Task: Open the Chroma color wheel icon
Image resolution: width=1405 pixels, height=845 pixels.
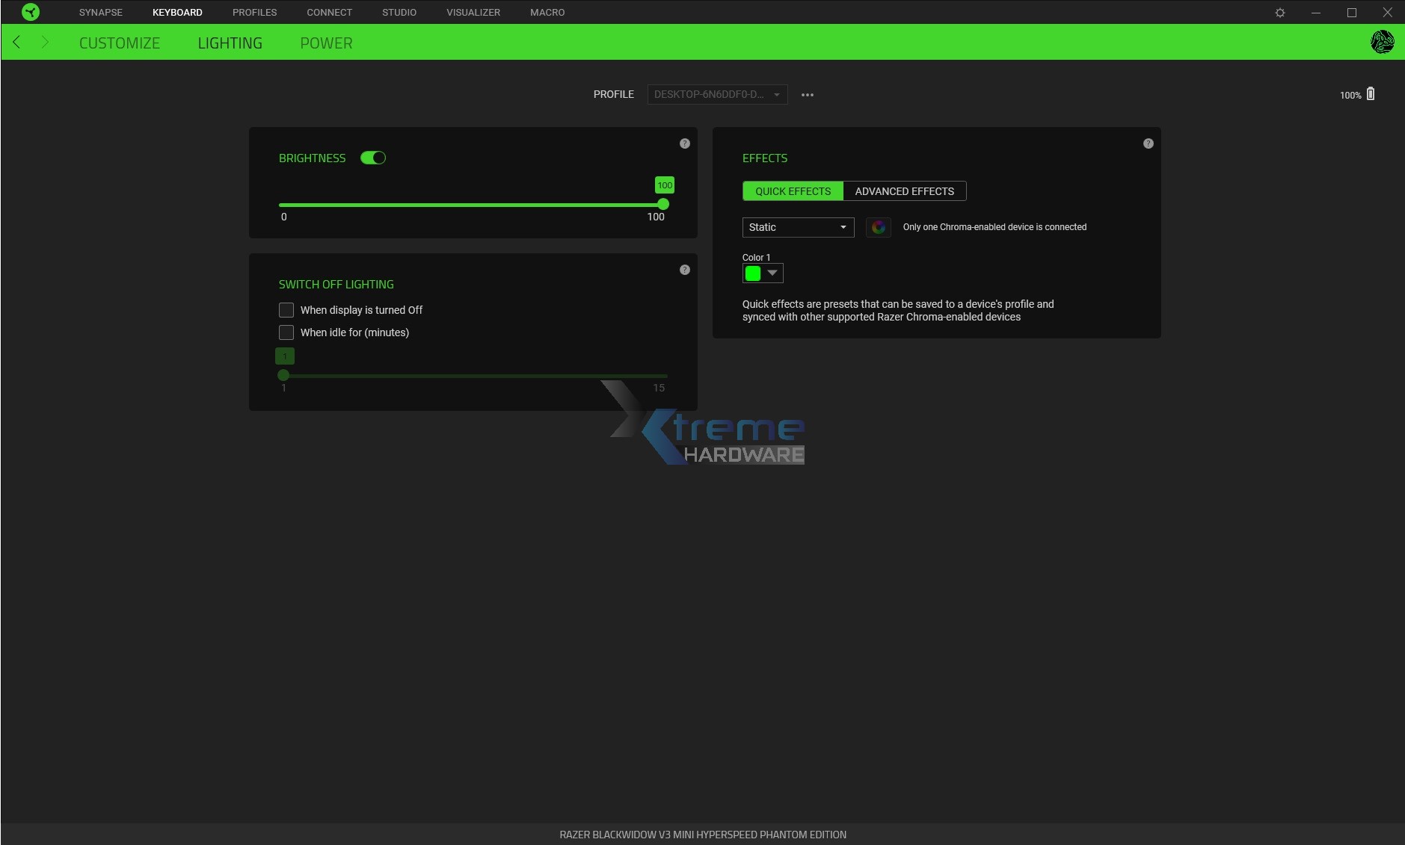Action: pos(877,227)
